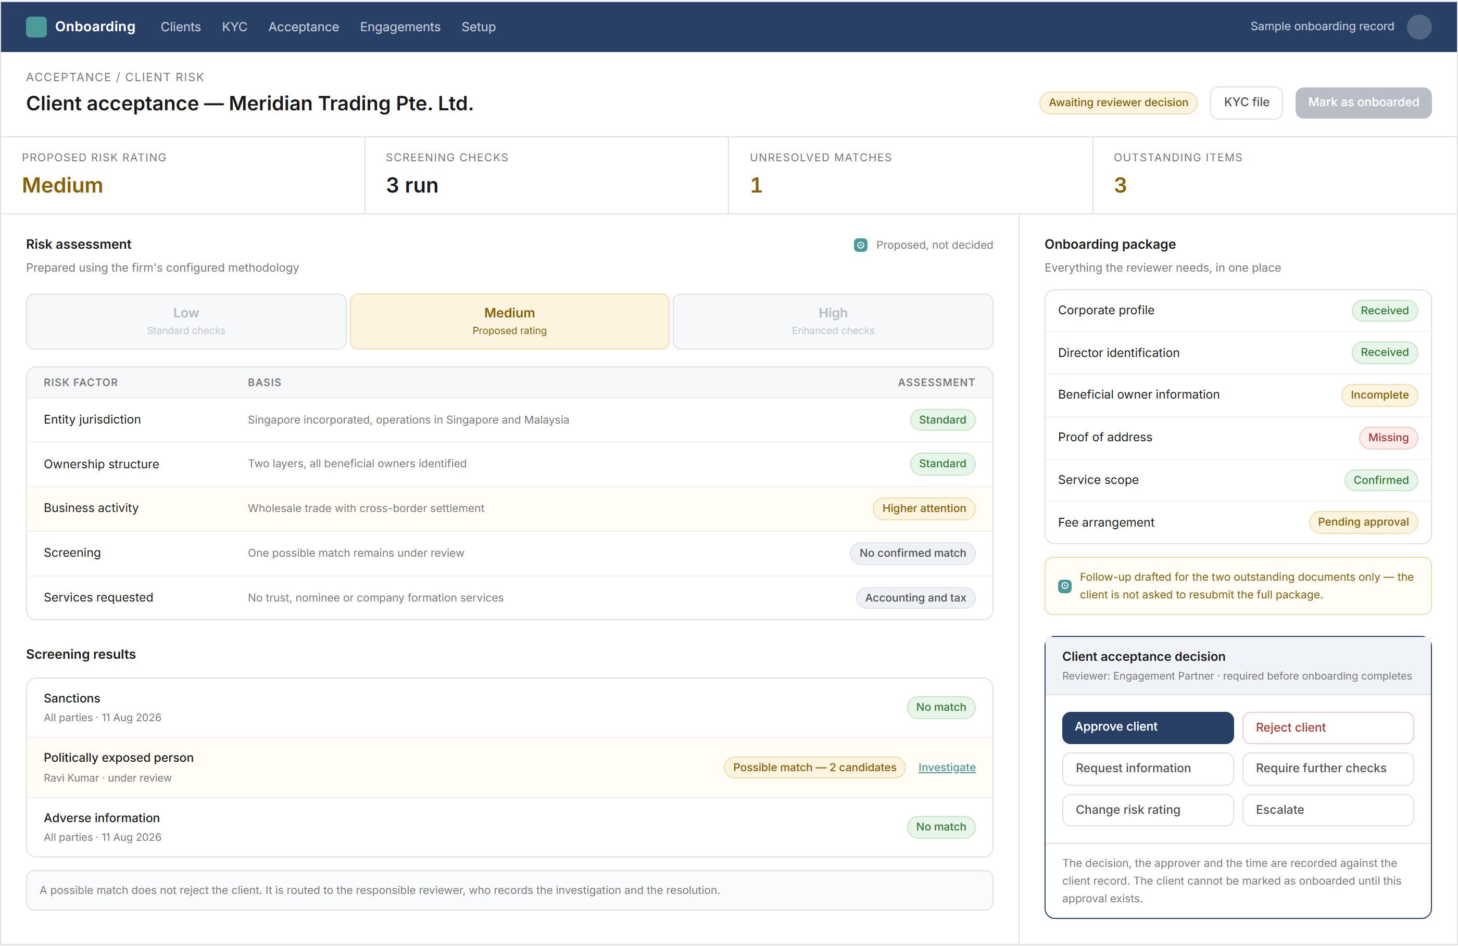The image size is (1458, 946).
Task: Click Mark as onboarded button
Action: [1363, 103]
